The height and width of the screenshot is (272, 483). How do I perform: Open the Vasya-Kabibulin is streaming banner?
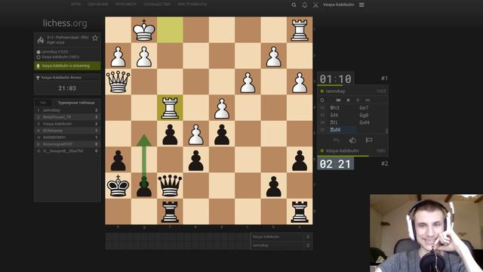point(67,66)
